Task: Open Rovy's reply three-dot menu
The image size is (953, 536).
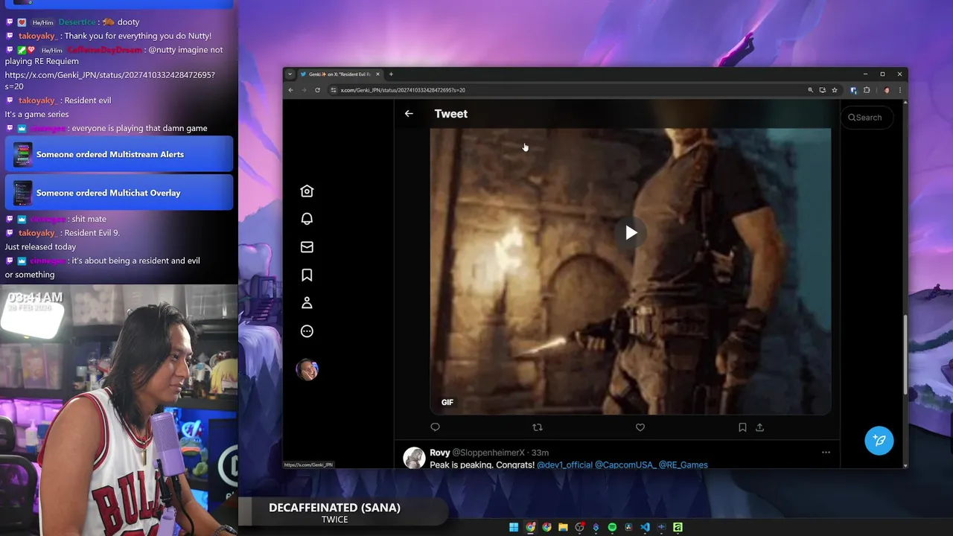Action: (826, 453)
